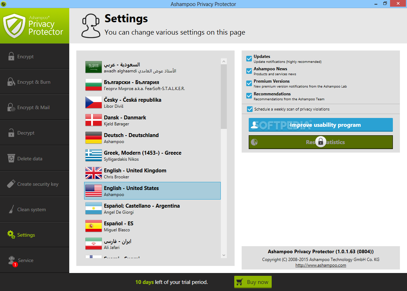This screenshot has width=407, height=291.
Task: Click the '10 days' trial period text
Action: (144, 282)
